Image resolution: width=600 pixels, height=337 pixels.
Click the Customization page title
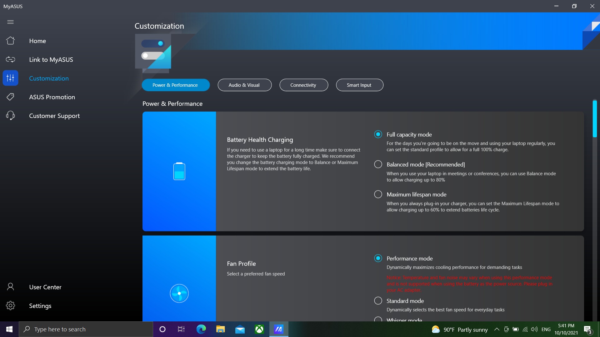coord(159,26)
